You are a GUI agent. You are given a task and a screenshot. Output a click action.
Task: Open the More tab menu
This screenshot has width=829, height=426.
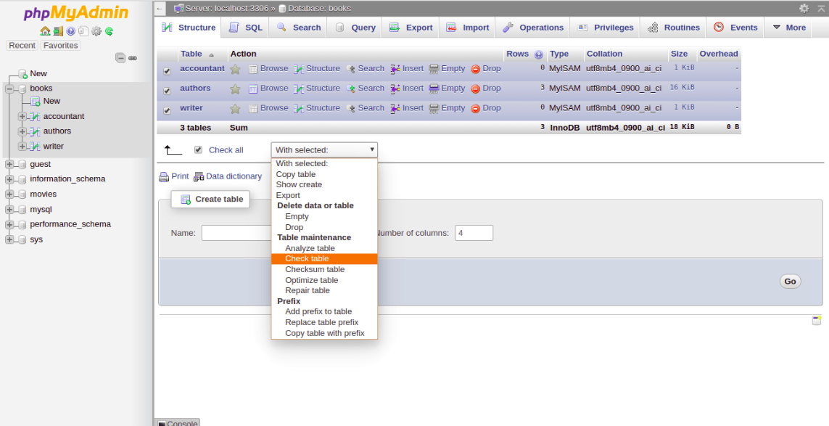point(788,28)
